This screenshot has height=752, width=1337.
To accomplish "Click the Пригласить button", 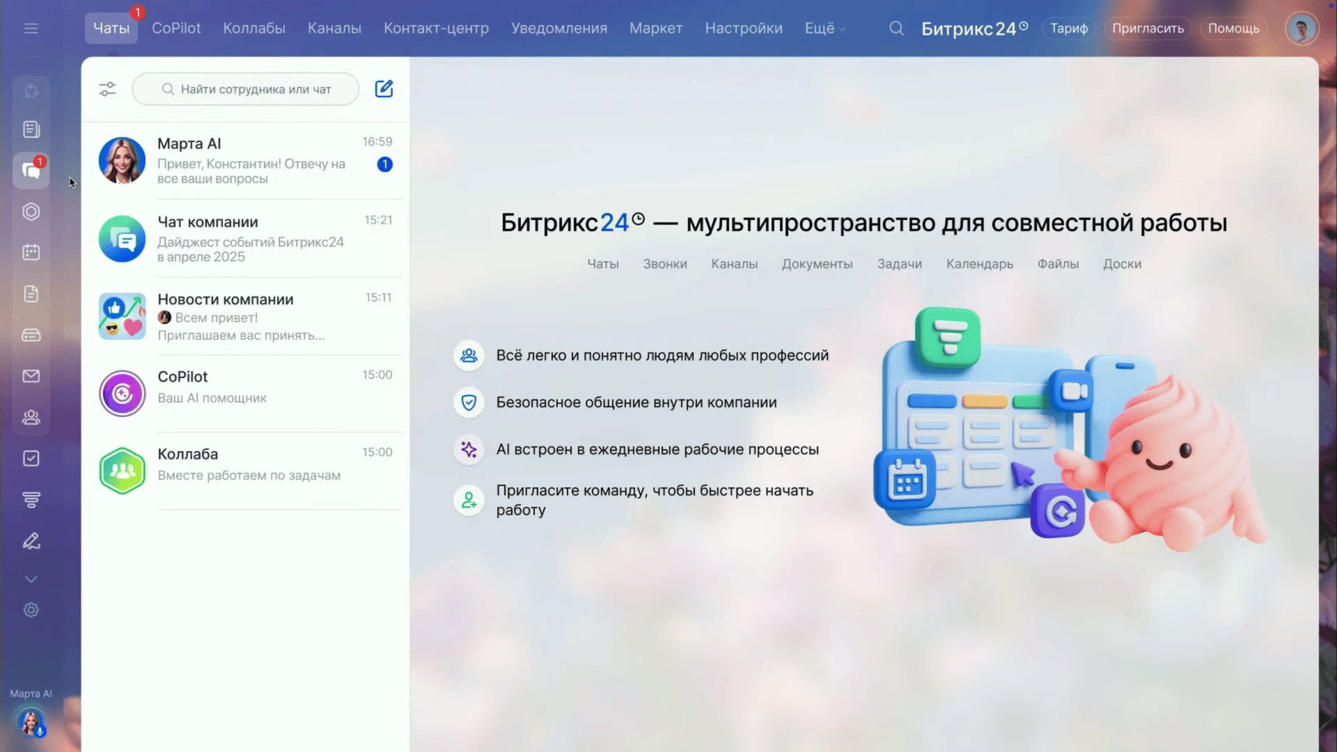I will [1148, 29].
